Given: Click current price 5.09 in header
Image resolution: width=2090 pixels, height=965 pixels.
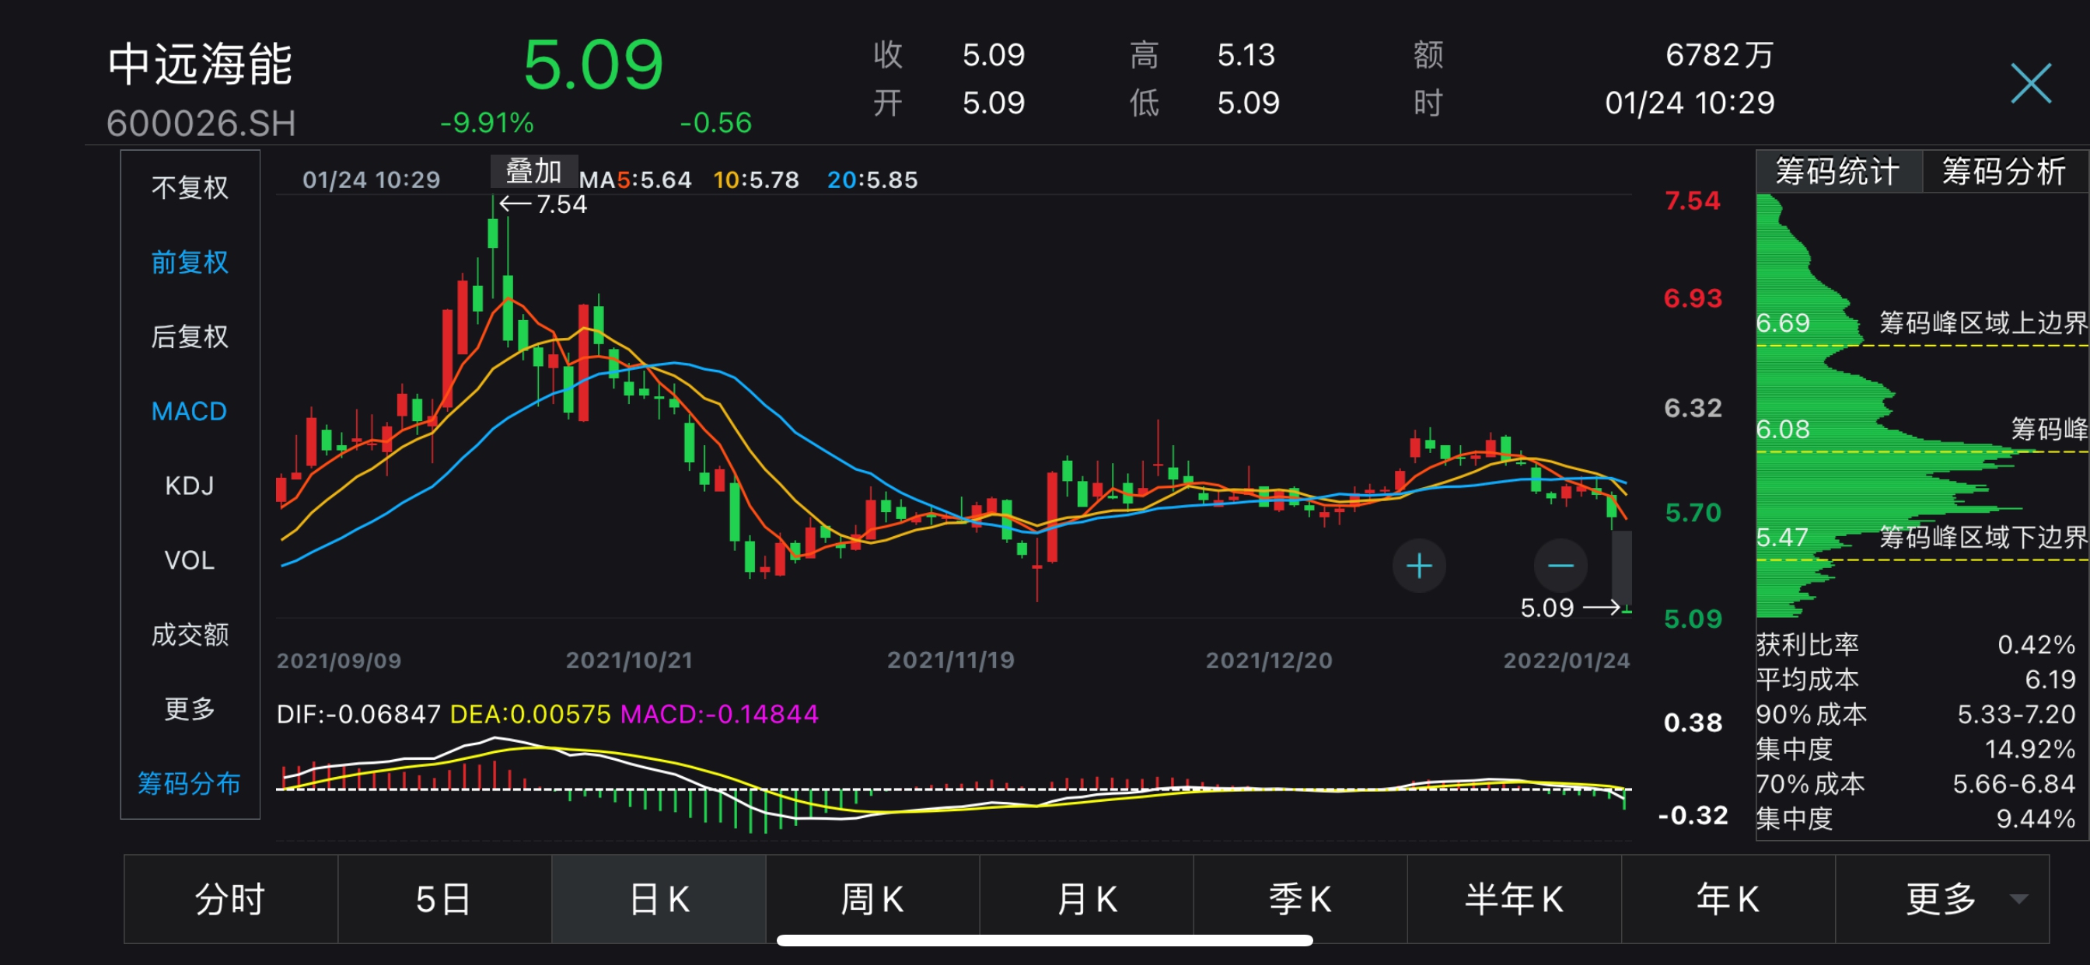Looking at the screenshot, I should click(593, 64).
